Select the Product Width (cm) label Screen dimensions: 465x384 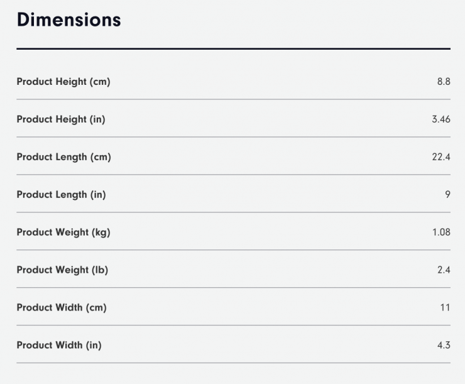pyautogui.click(x=62, y=308)
